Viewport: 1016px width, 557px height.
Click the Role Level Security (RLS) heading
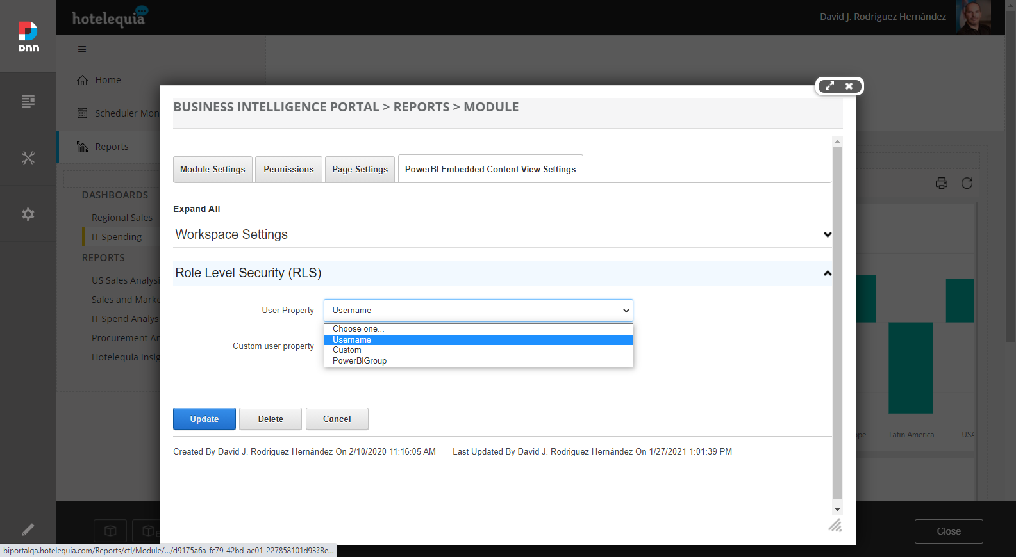coord(248,273)
